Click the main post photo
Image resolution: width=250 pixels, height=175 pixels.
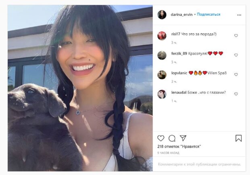click(80, 88)
